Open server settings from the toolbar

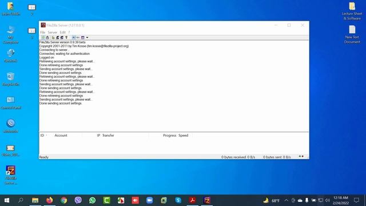click(x=53, y=37)
